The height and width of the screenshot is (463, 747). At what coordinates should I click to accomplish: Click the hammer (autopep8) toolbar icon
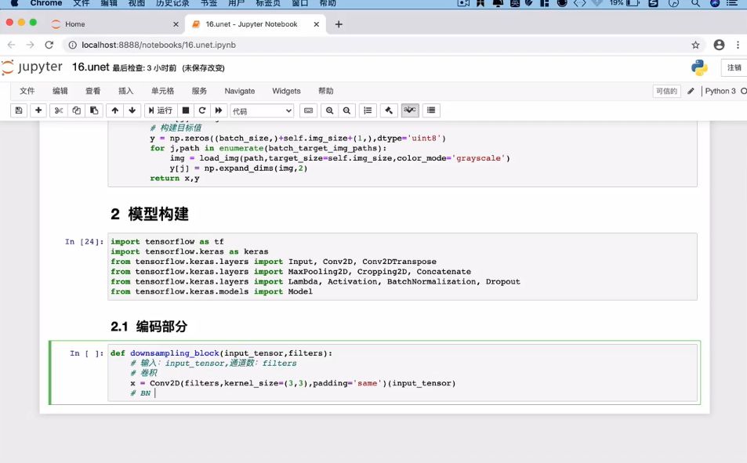coord(389,110)
